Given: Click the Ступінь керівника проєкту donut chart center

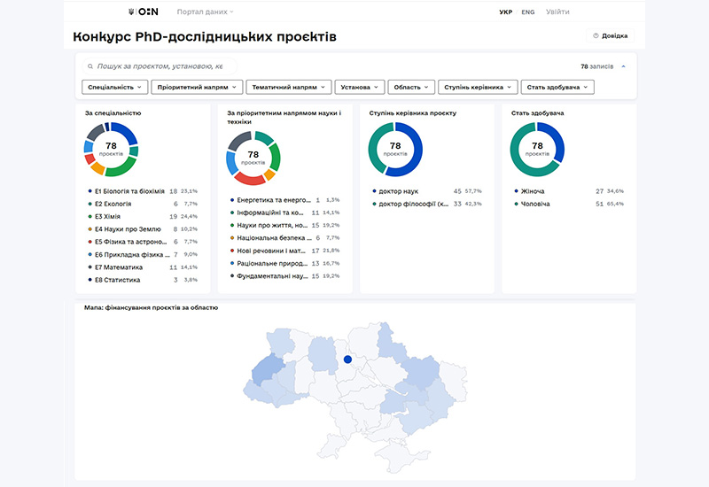Looking at the screenshot, I should pos(395,149).
